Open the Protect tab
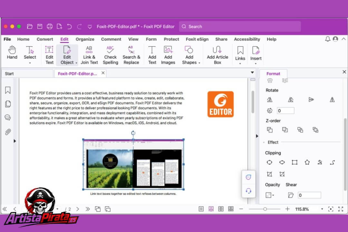Image resolution: width=348 pixels, height=232 pixels. [171, 39]
